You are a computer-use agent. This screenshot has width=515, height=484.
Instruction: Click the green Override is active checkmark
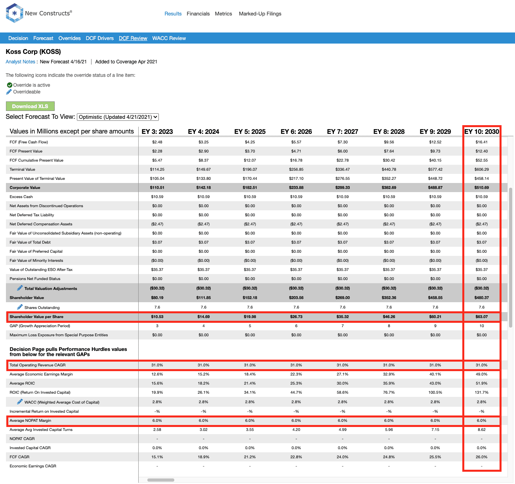[x=10, y=85]
